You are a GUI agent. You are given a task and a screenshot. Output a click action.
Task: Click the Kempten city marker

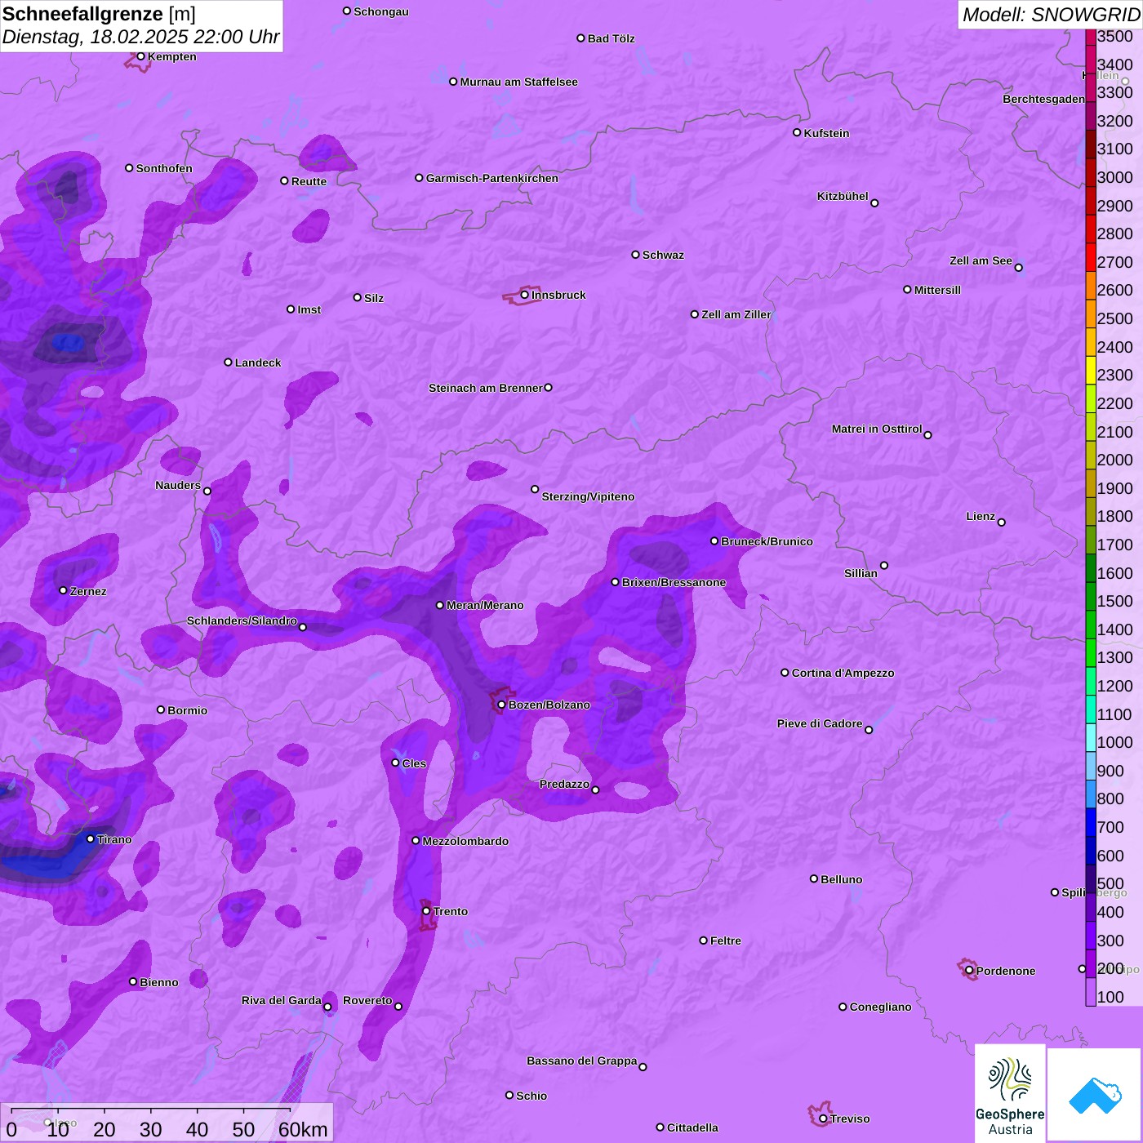(141, 56)
